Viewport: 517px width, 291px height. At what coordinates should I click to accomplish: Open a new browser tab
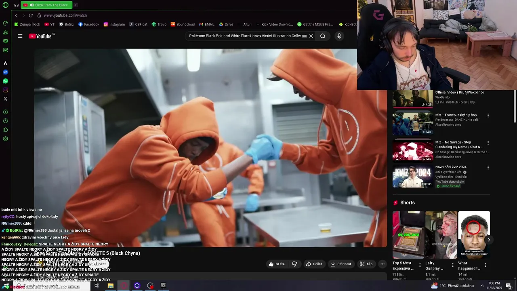[76, 5]
